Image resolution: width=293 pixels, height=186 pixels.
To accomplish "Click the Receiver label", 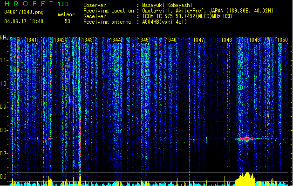I will click(x=95, y=16).
